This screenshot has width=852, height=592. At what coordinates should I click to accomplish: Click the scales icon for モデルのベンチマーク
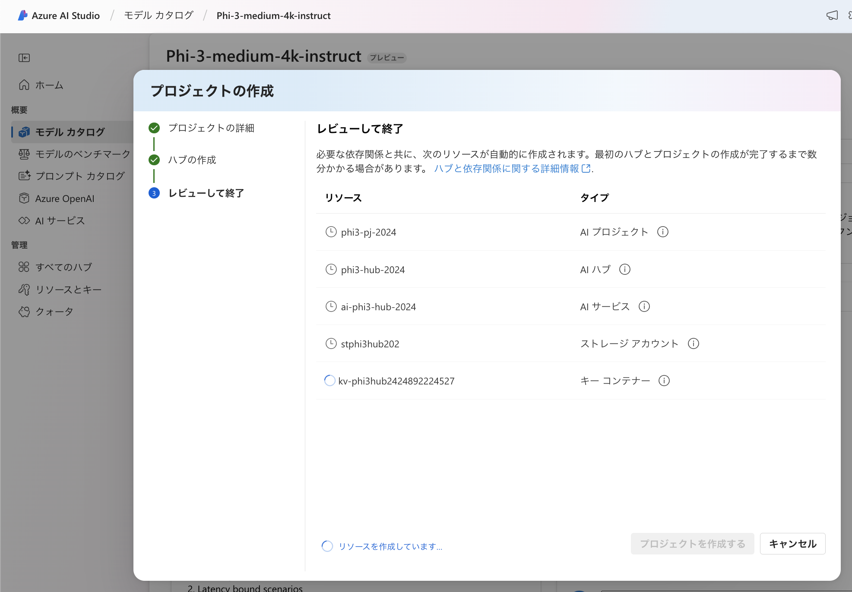point(24,154)
